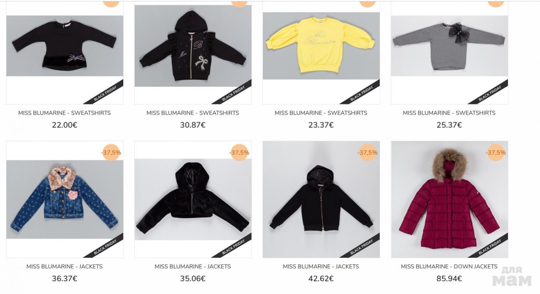The width and height of the screenshot is (540, 294).
Task: Open Sweatshirts title link above 30.87€
Action: pyautogui.click(x=193, y=113)
